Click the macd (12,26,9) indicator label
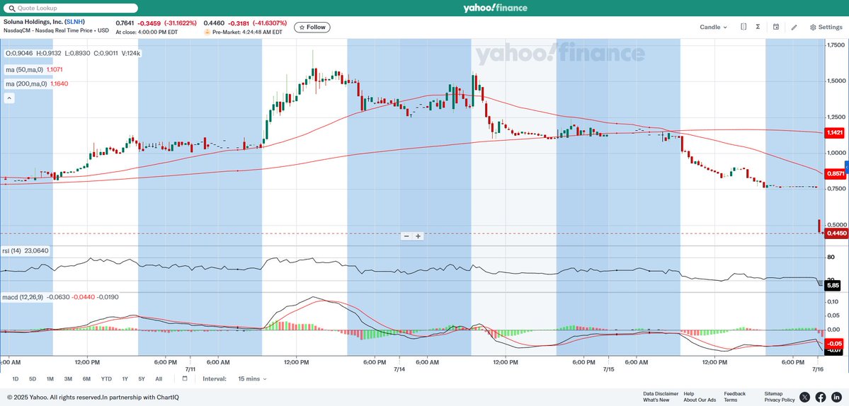Image resolution: width=849 pixels, height=406 pixels. 23,297
